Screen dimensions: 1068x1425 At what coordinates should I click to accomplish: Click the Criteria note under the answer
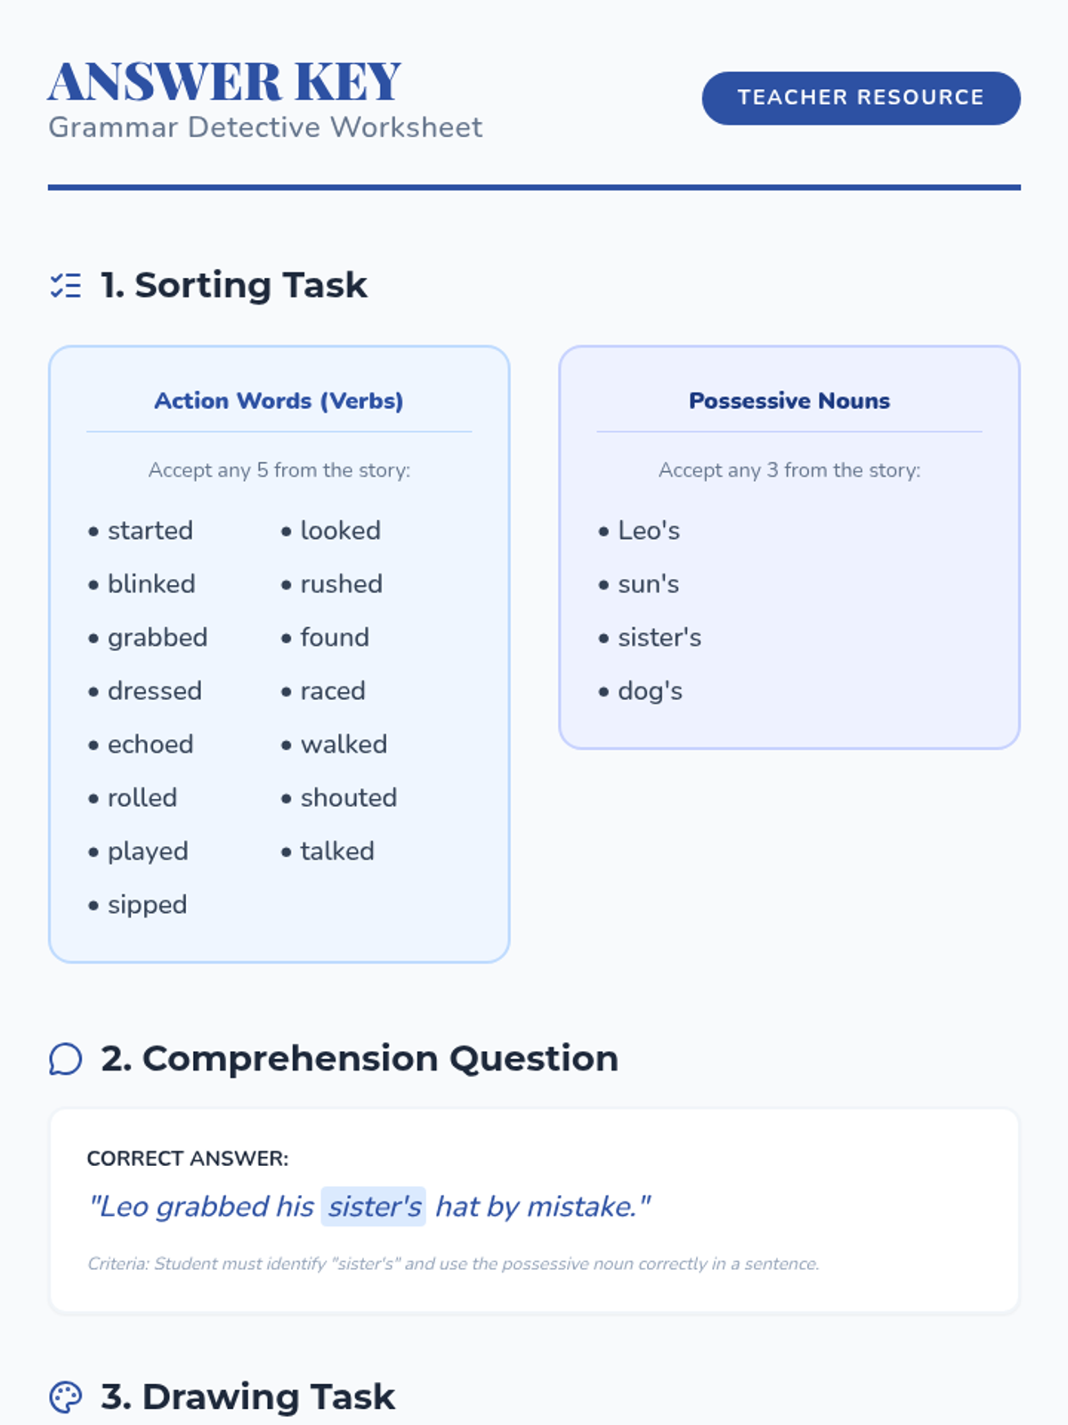click(453, 1264)
